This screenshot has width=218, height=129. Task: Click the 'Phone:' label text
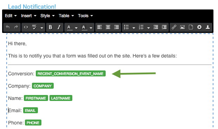(x=16, y=123)
